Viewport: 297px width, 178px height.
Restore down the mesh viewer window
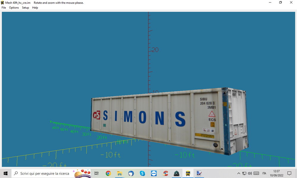pos(281,2)
